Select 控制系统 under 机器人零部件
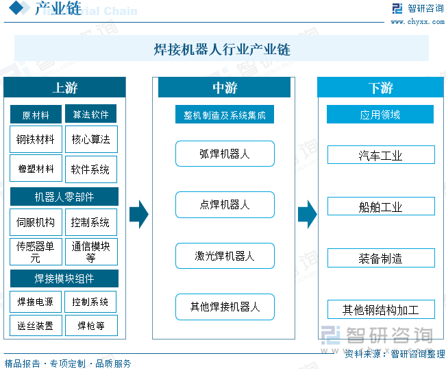Viewport: 446px width, 369px height. click(x=91, y=222)
